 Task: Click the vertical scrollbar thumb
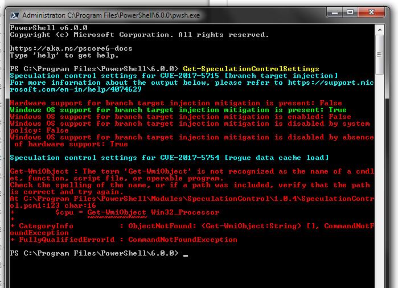tap(379, 55)
